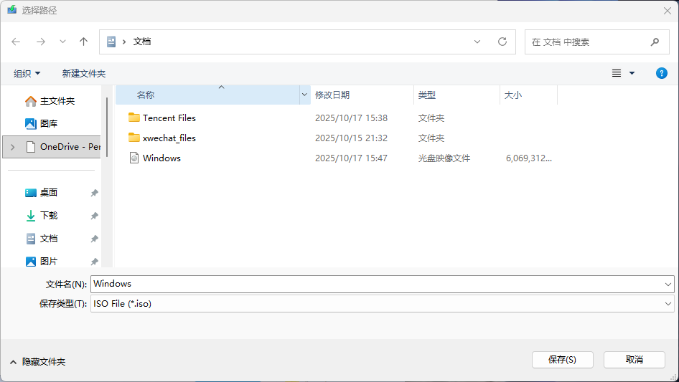Refresh the current folder view
The image size is (679, 382).
tap(502, 42)
